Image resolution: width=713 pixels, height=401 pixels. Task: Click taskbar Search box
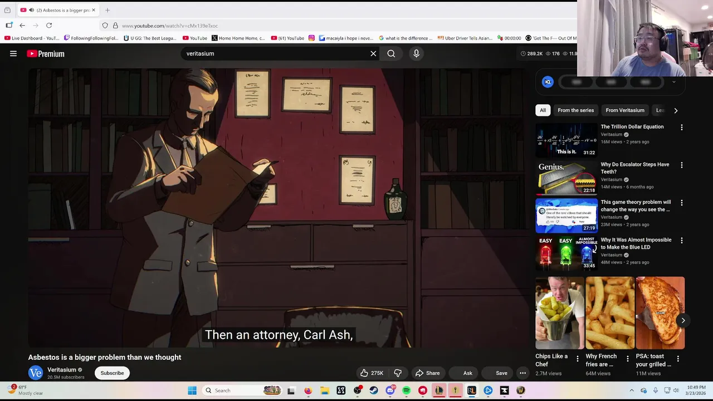tap(242, 390)
